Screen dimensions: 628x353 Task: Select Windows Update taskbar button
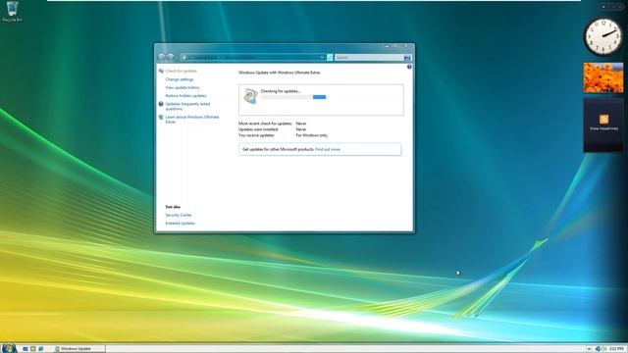pyautogui.click(x=78, y=349)
